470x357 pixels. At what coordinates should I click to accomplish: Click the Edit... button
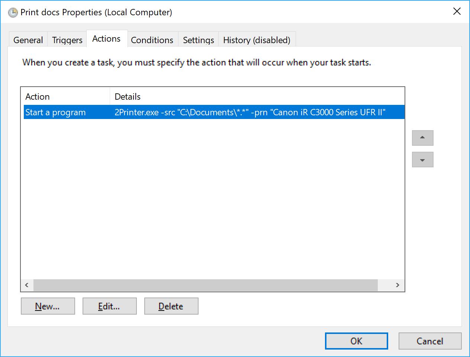(109, 306)
